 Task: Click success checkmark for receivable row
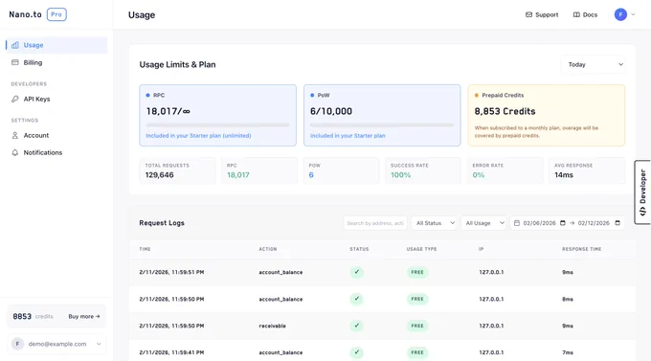click(x=357, y=326)
